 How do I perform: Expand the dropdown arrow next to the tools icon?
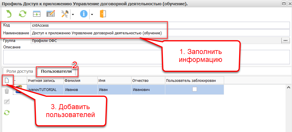click(72, 14)
